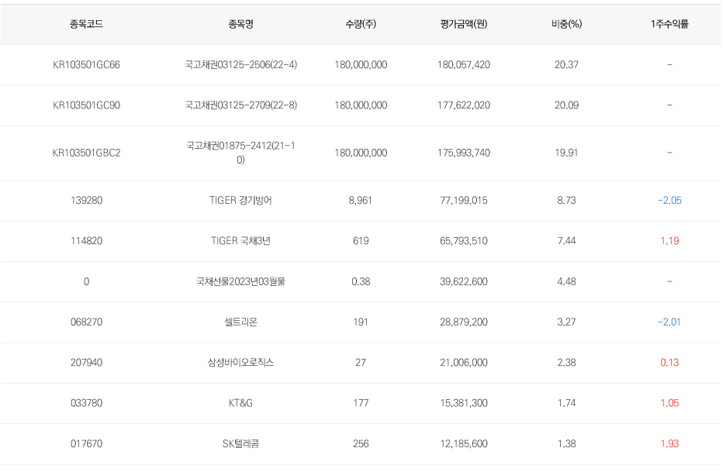This screenshot has height=472, width=726.
Task: Click valuation 12,185,600
Action: click(x=464, y=444)
